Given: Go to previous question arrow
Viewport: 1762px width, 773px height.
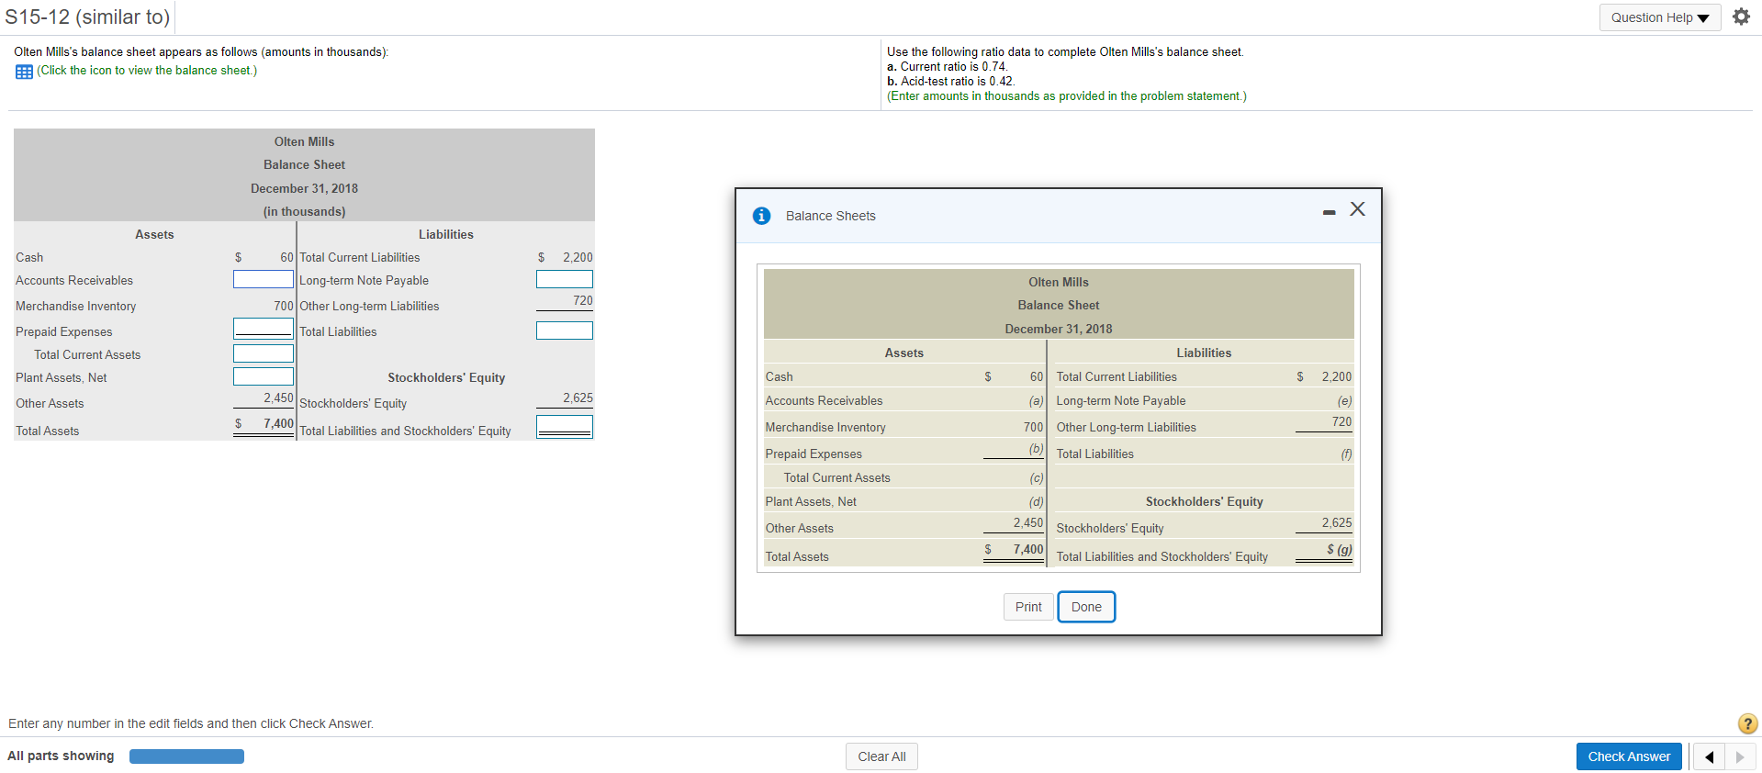Looking at the screenshot, I should coord(1709,756).
